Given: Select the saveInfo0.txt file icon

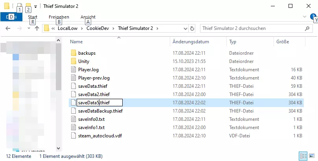Looking at the screenshot, I should click(74, 119).
